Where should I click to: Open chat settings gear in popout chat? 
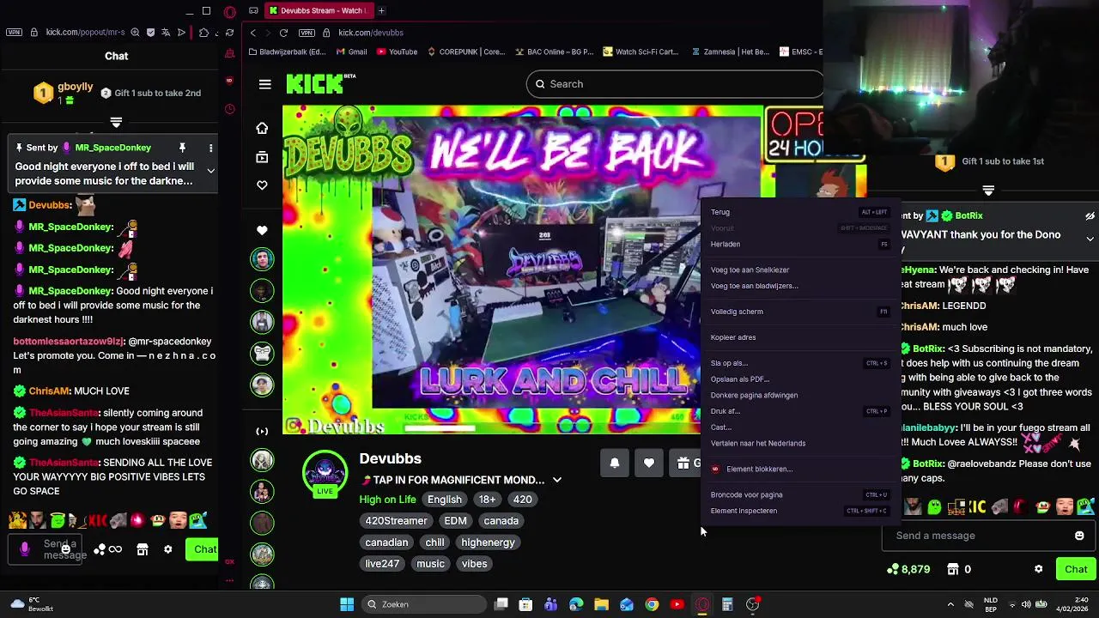click(x=168, y=549)
